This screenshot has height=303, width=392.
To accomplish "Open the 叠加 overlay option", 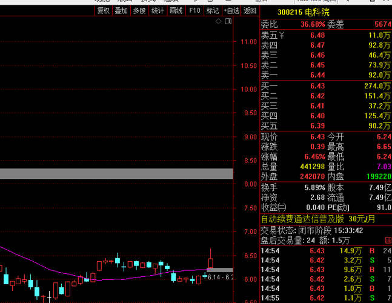I will [x=122, y=11].
